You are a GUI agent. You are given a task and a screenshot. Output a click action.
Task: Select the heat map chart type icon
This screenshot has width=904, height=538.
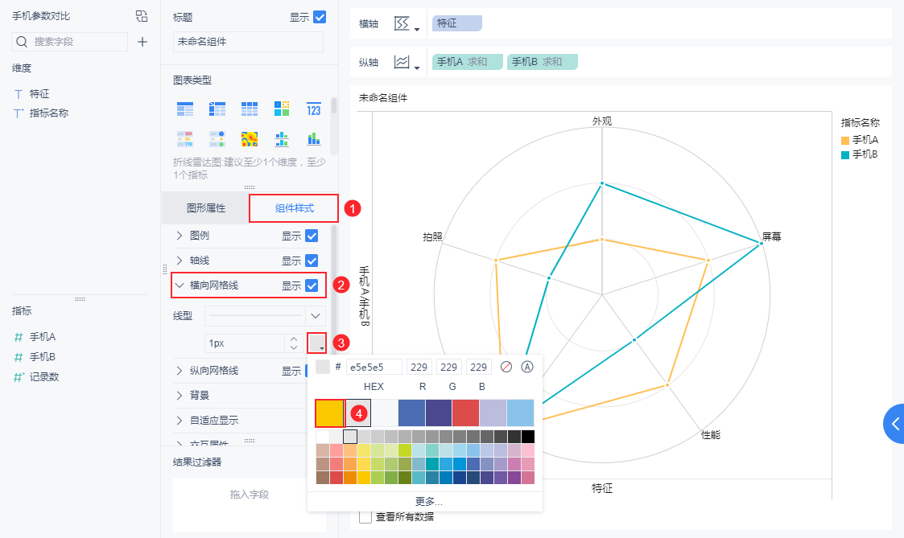250,139
